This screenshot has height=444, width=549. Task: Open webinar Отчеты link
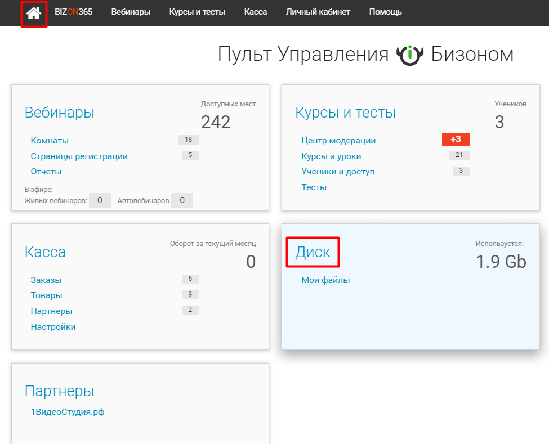tap(46, 172)
